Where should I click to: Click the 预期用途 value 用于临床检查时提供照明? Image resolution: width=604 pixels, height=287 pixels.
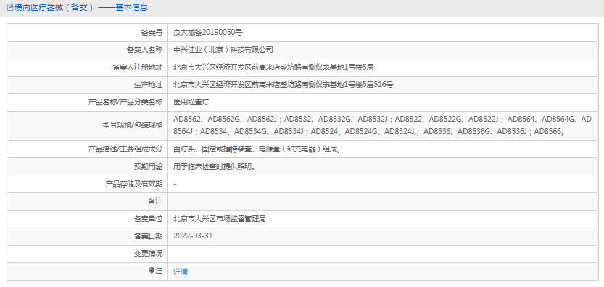click(x=215, y=167)
